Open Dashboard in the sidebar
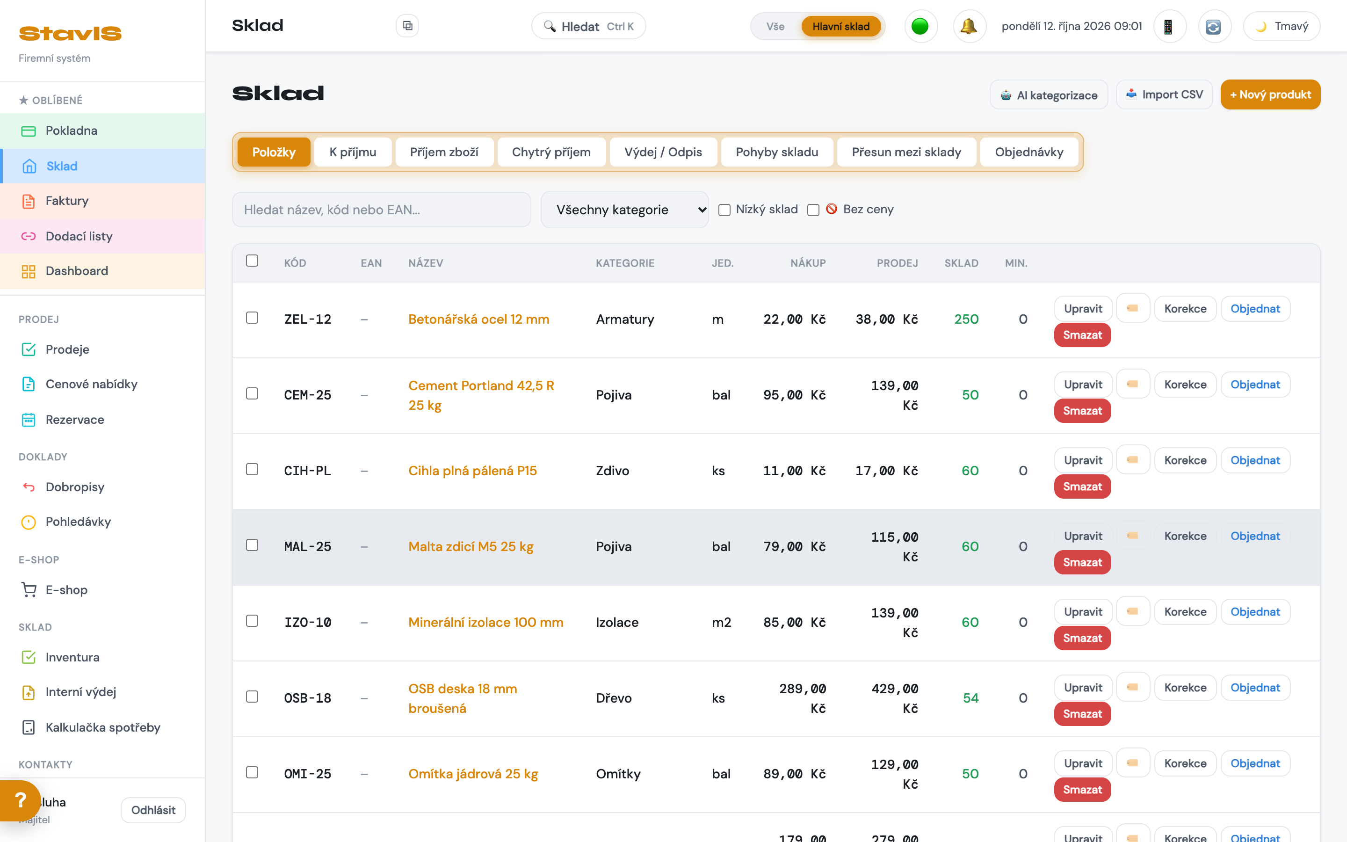 [102, 271]
